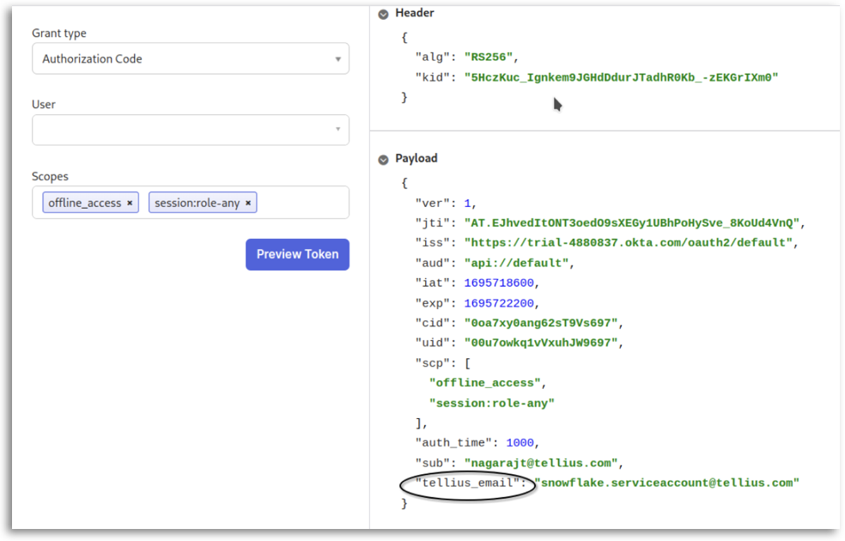
Task: Open the Grant type dropdown
Action: point(191,58)
